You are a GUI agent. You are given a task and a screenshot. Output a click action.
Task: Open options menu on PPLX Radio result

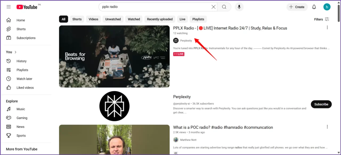coord(327,27)
